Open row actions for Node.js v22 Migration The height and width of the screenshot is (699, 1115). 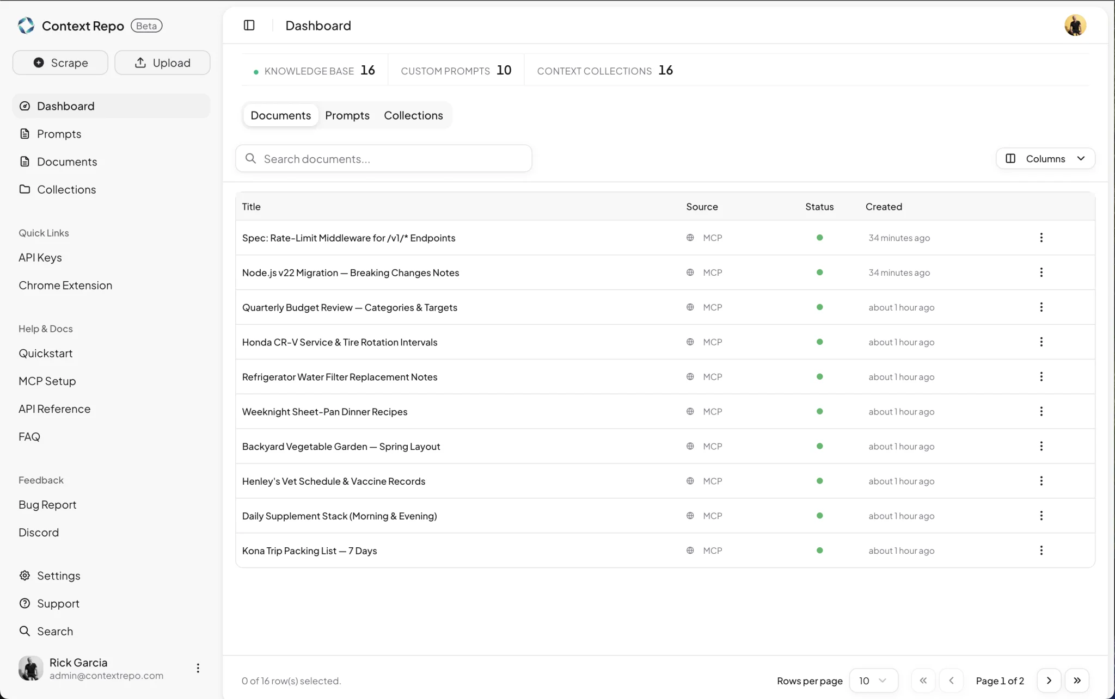pos(1041,273)
